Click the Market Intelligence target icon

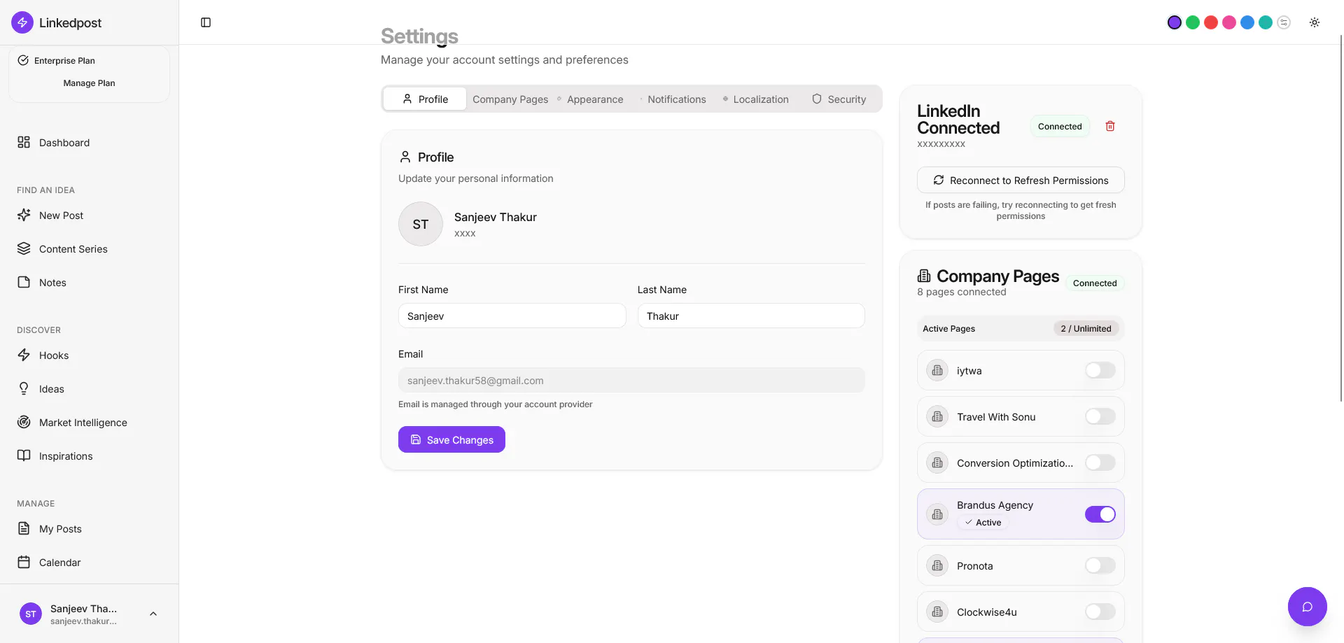pyautogui.click(x=24, y=422)
